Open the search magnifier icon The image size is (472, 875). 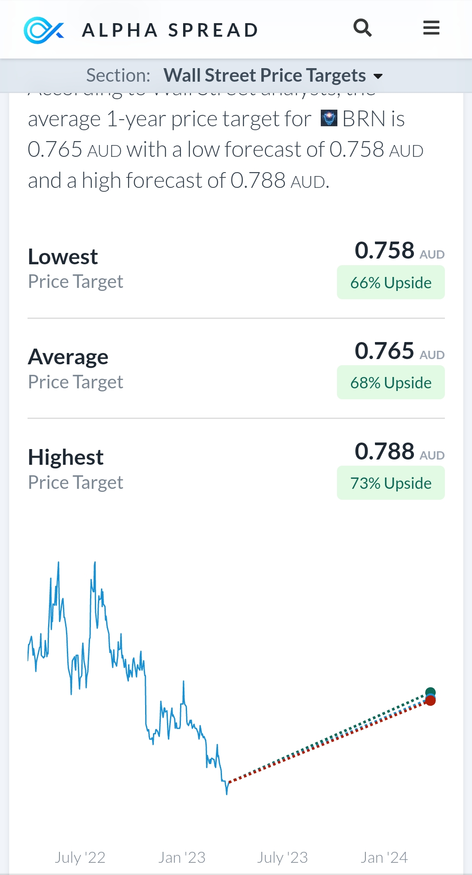click(362, 28)
